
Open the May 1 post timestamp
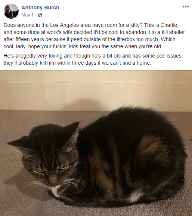click(x=27, y=15)
